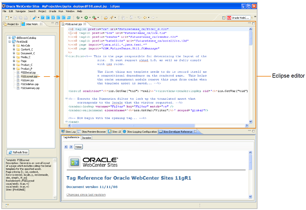Click the Refresh Tree button
Screen dimensions: 306x210
tap(18, 152)
